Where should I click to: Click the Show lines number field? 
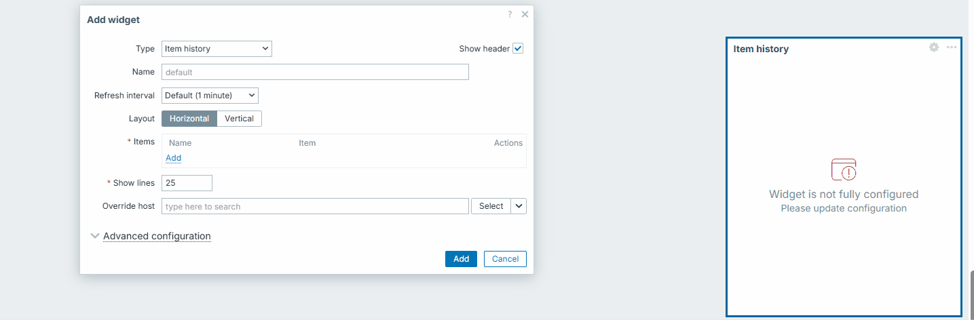[x=187, y=183]
